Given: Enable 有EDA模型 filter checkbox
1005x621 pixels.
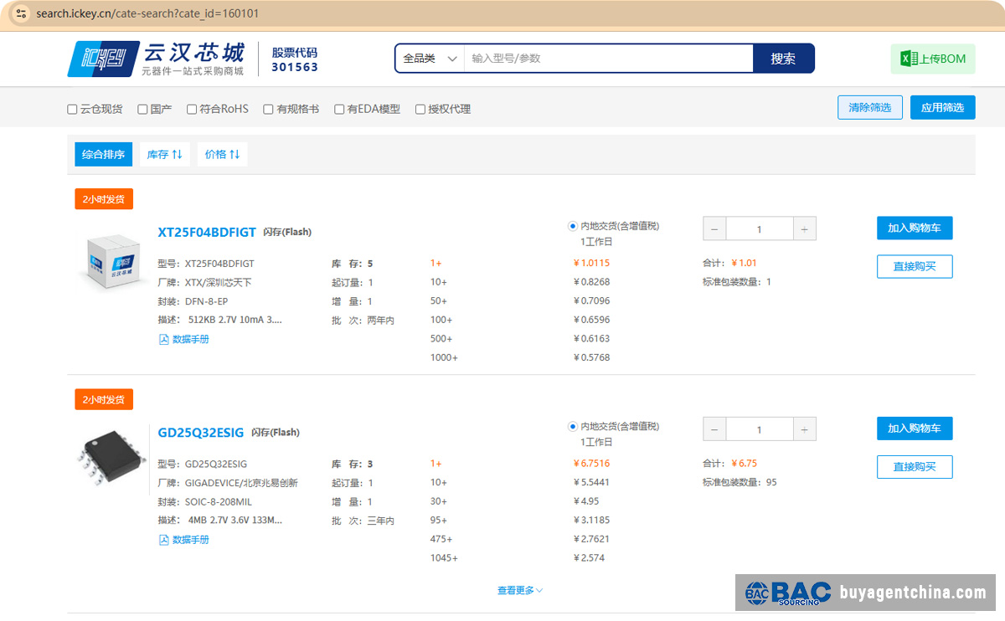Looking at the screenshot, I should click(339, 109).
